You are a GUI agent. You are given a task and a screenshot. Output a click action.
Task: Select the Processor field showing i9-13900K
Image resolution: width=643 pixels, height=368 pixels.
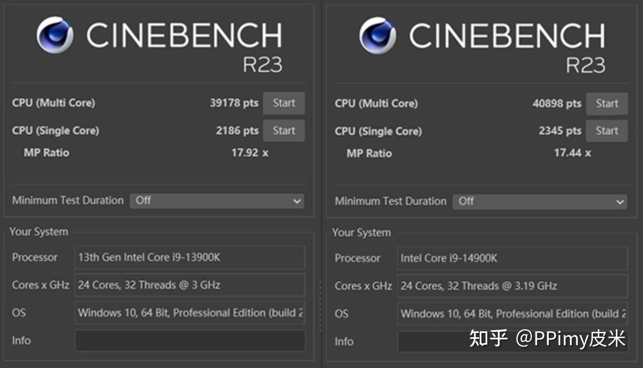pyautogui.click(x=189, y=258)
